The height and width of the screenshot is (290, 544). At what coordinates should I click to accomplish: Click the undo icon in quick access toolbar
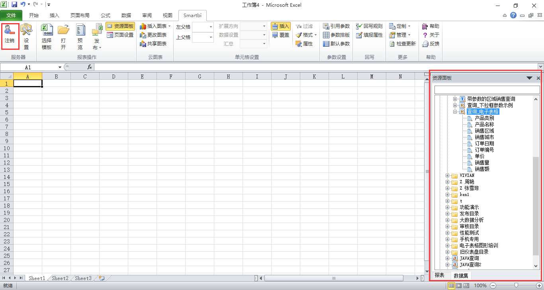pyautogui.click(x=23, y=5)
